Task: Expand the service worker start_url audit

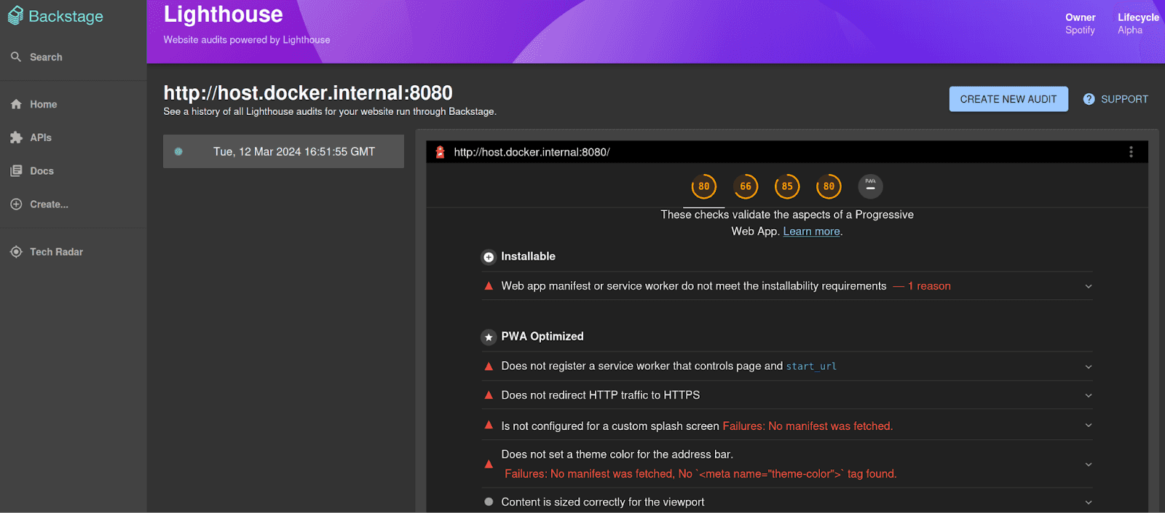Action: [x=1088, y=367]
